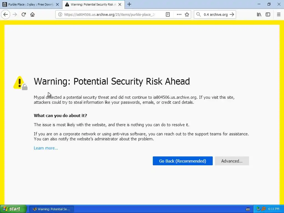Click Go Back (Recommended) button
284x213 pixels.
coord(182,161)
